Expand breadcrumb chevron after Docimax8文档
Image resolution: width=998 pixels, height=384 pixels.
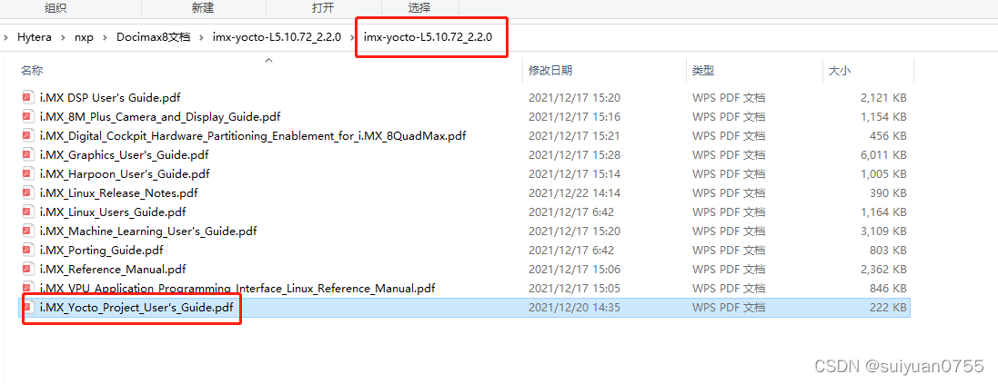[x=201, y=37]
